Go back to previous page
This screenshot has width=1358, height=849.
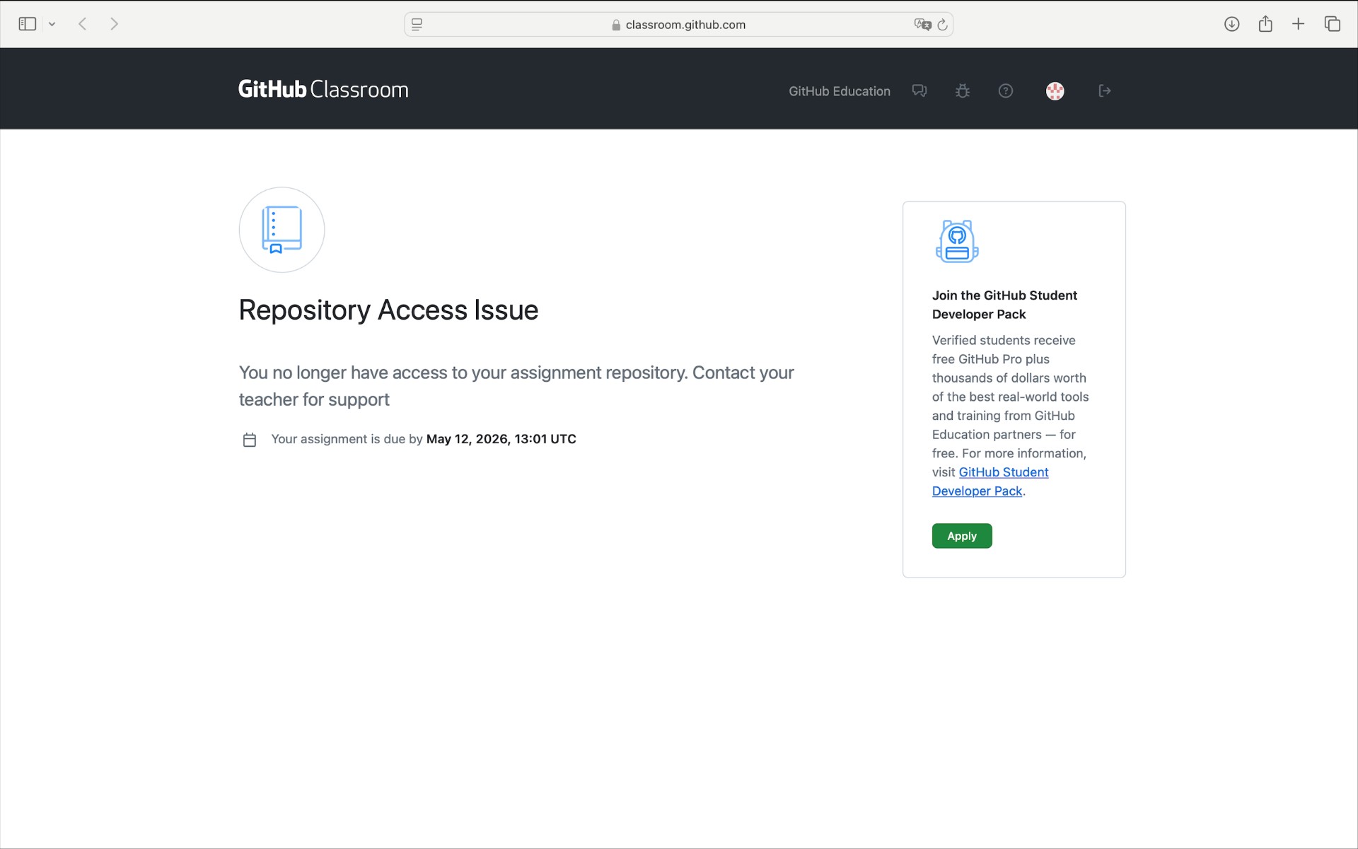(x=83, y=24)
